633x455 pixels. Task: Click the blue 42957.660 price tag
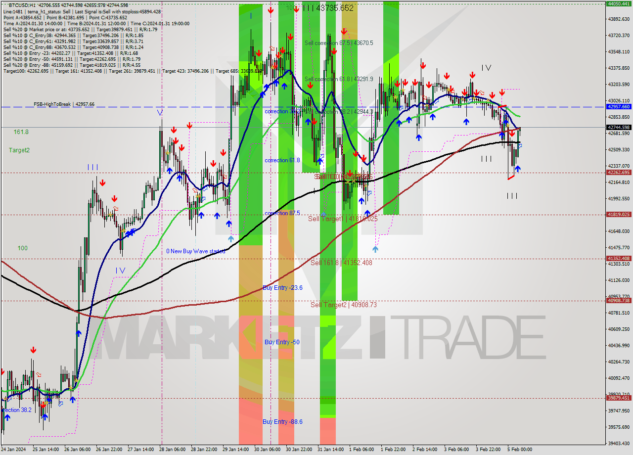click(619, 107)
